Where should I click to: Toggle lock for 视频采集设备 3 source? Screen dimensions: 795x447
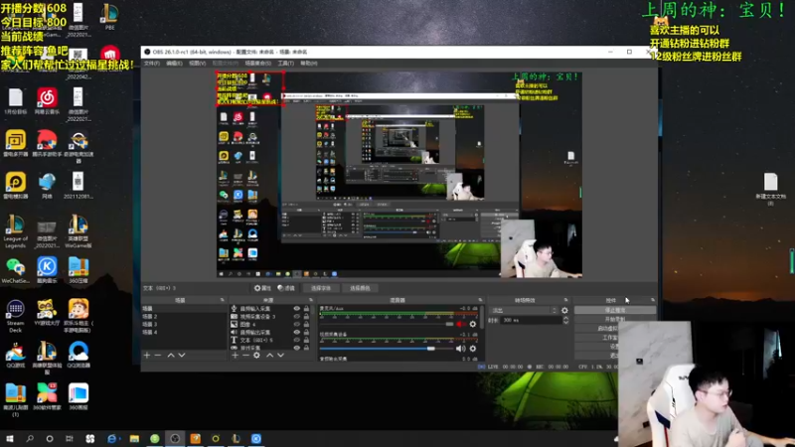pyautogui.click(x=306, y=316)
